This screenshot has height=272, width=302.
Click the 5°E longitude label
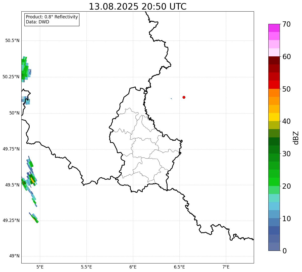click(x=40, y=267)
